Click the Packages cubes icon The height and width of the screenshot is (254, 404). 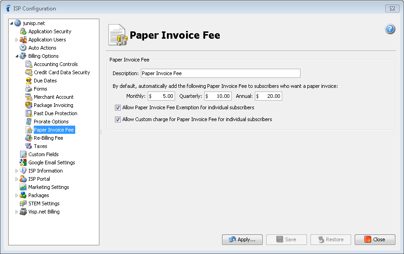tap(23, 195)
